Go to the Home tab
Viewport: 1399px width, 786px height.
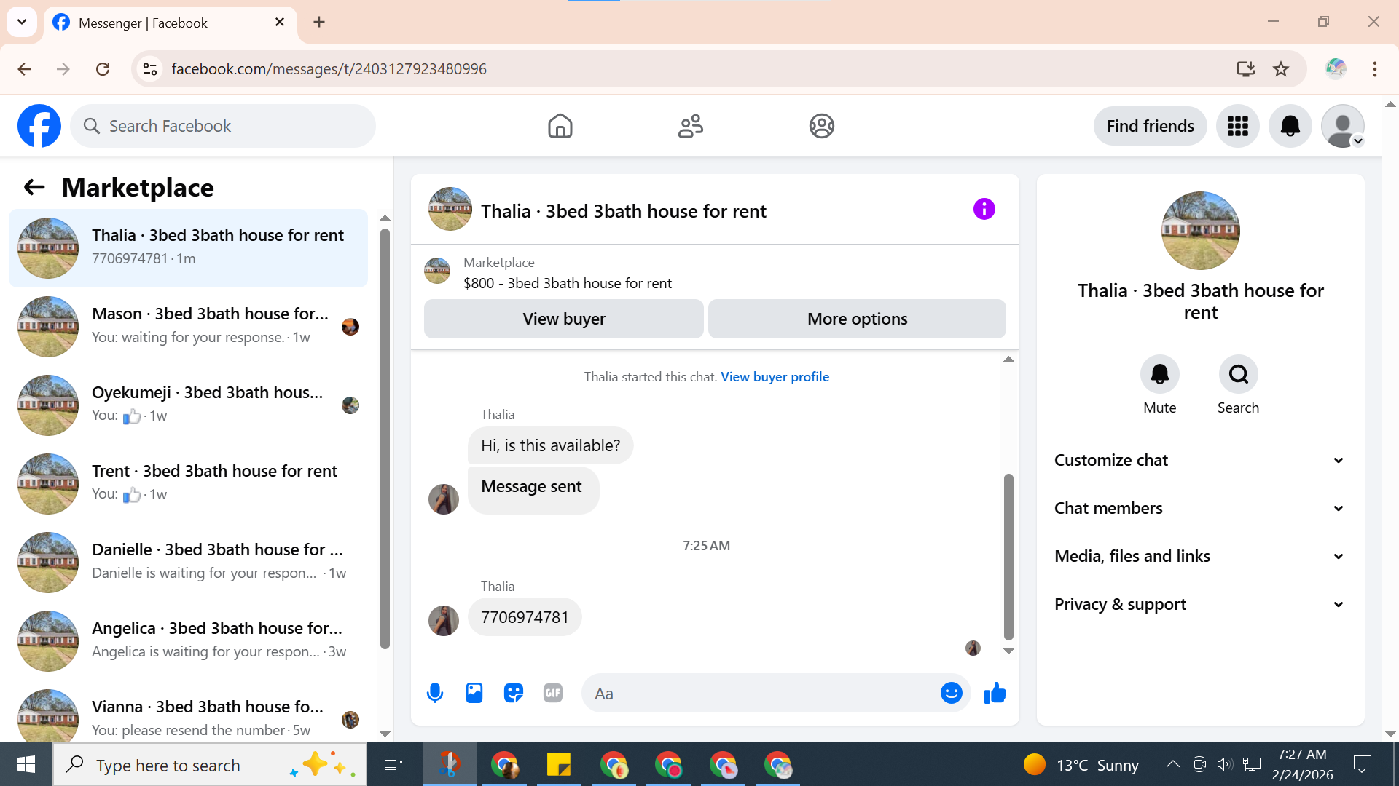(560, 126)
